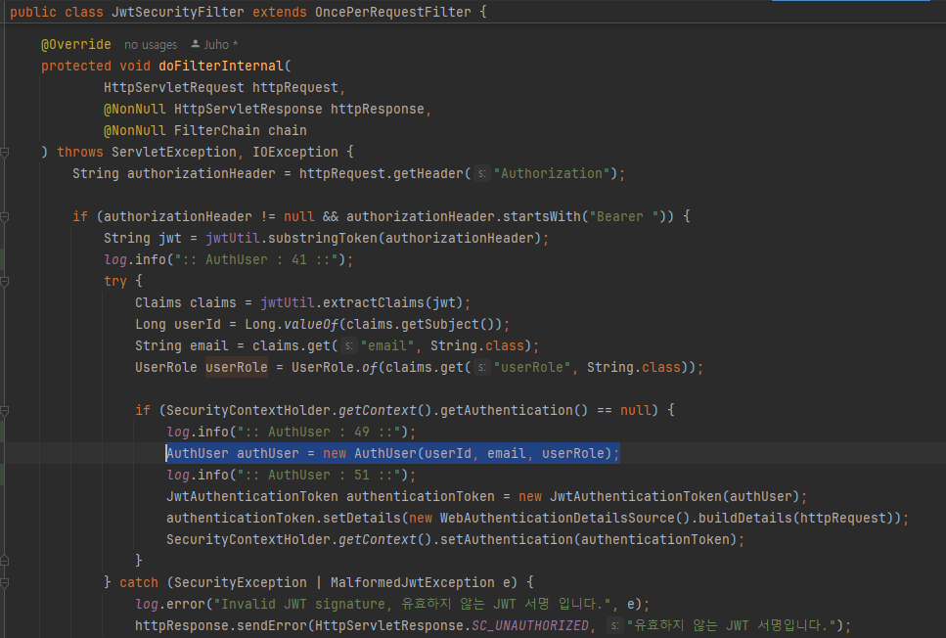This screenshot has width=946, height=638.
Task: Click the 's:' parameter hint before "email"
Action: pos(348,345)
